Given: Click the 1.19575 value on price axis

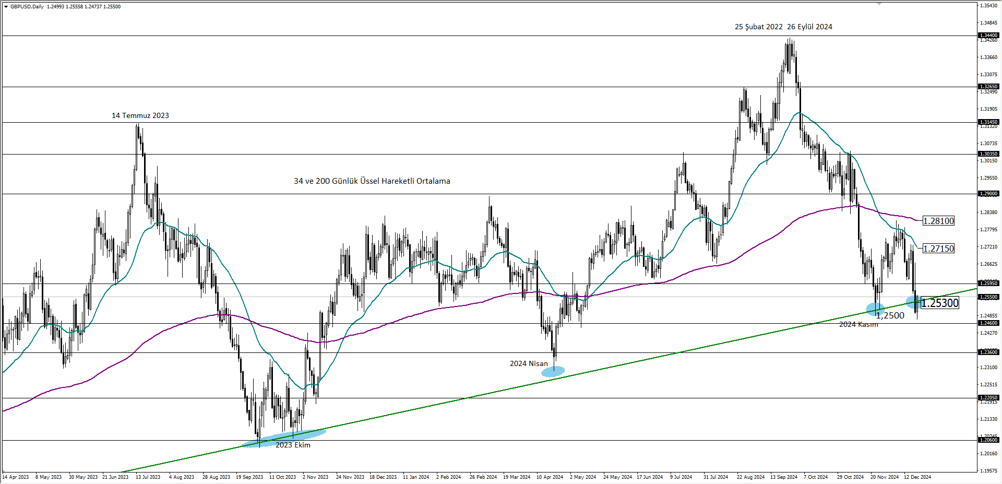Looking at the screenshot, I should 989,471.
